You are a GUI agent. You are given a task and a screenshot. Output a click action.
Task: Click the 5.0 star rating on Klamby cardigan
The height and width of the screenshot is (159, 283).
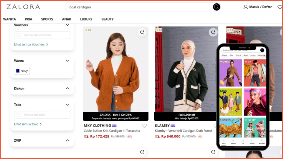(159, 30)
